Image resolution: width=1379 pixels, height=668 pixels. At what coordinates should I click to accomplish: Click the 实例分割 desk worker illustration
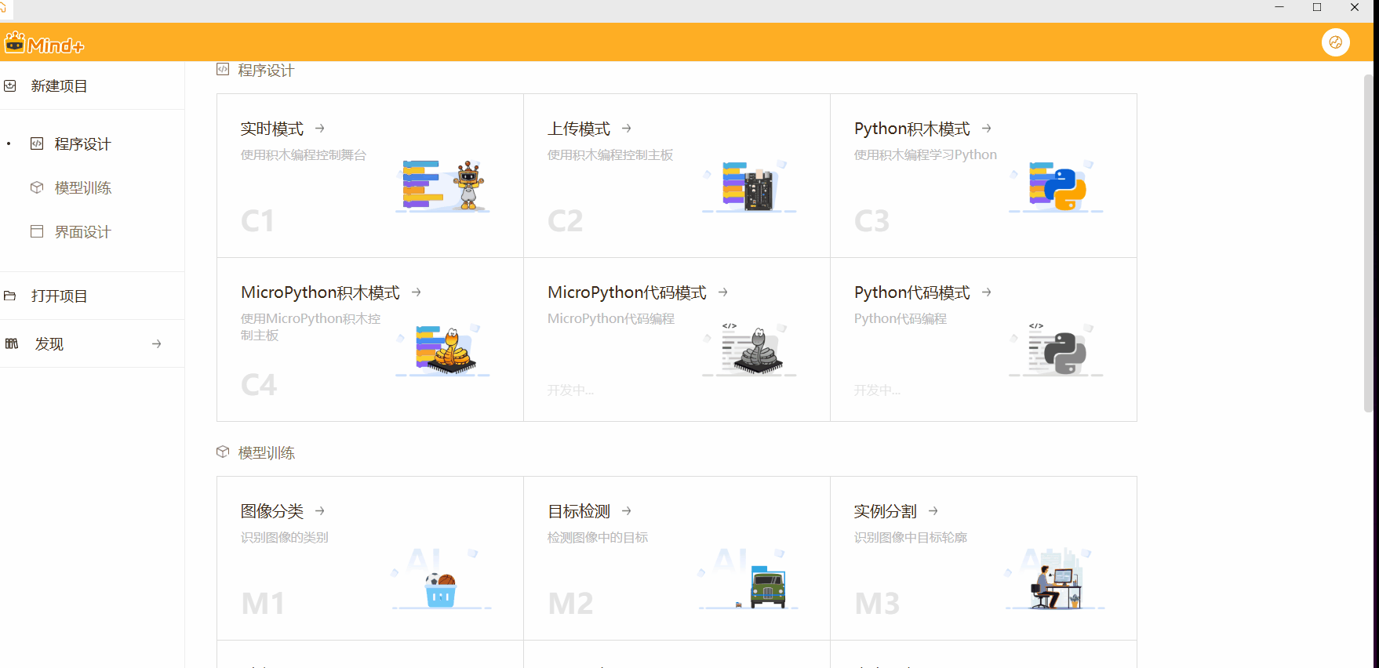tap(1056, 579)
